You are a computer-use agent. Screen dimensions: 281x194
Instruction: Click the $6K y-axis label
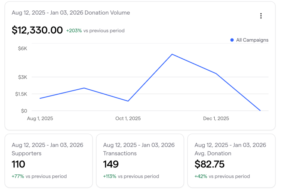click(22, 48)
